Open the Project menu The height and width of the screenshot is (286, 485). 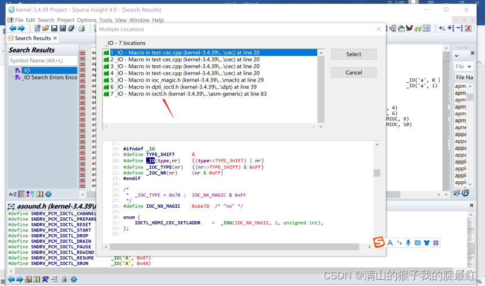66,20
